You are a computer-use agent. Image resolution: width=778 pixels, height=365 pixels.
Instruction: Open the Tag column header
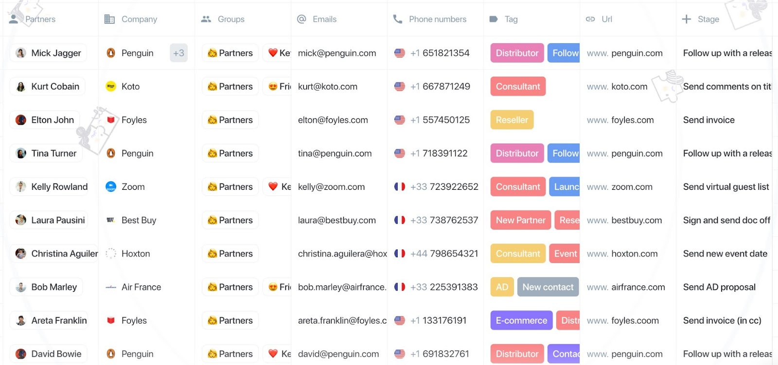511,19
